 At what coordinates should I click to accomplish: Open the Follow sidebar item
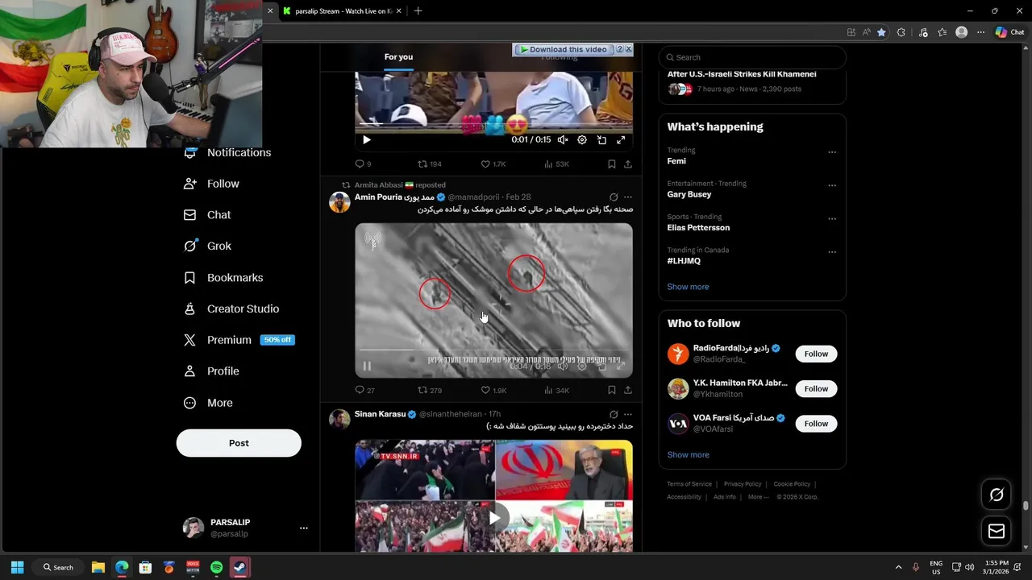pyautogui.click(x=211, y=184)
